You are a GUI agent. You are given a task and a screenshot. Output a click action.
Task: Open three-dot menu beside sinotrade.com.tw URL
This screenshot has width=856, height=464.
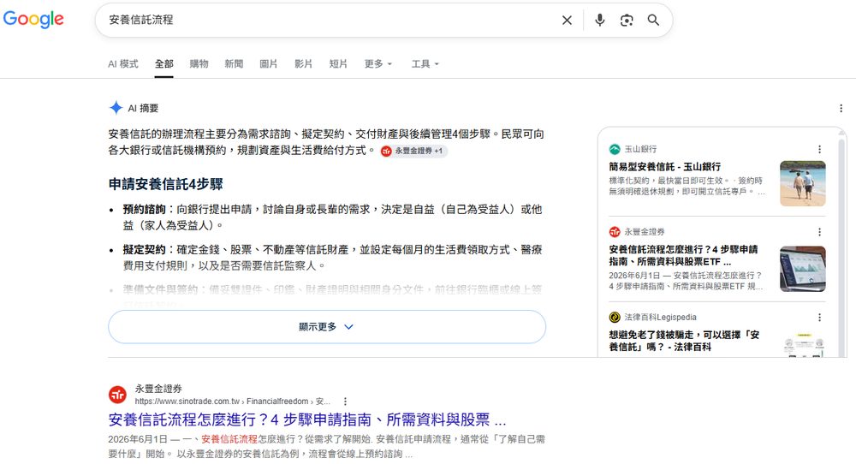[345, 402]
